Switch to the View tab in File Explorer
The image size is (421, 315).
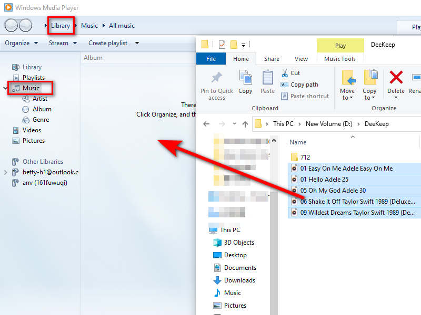pos(302,59)
